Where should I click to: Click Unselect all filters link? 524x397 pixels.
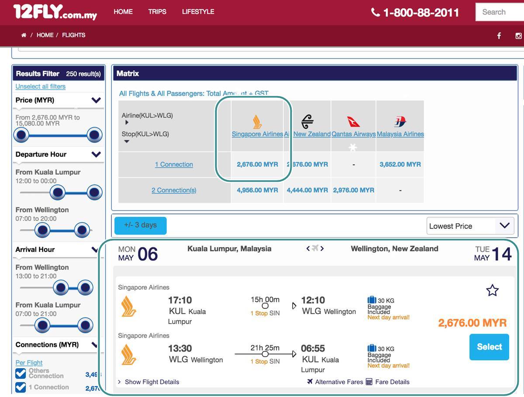41,86
